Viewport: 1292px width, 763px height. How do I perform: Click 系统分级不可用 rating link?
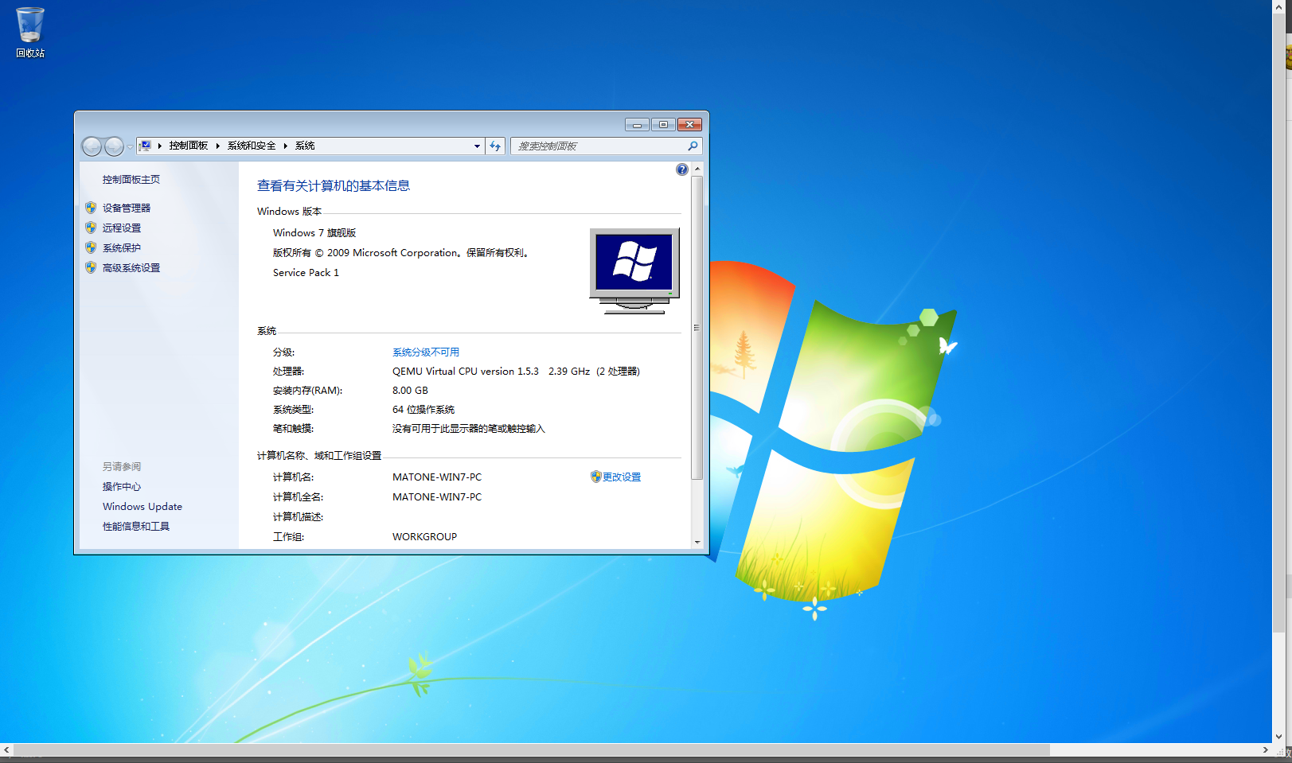coord(426,352)
